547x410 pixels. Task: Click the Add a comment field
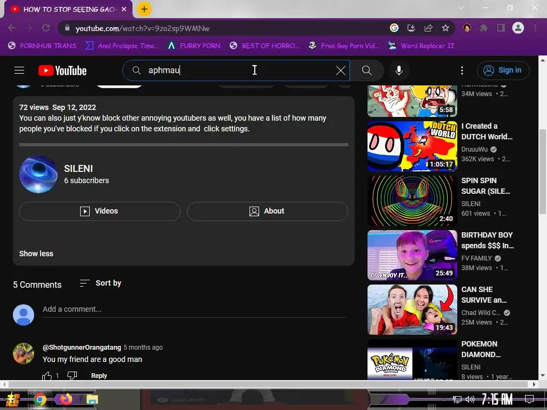click(194, 309)
